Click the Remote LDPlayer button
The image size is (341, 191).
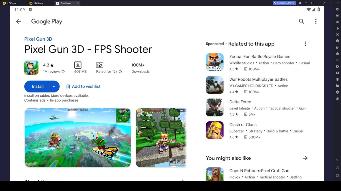point(284,3)
